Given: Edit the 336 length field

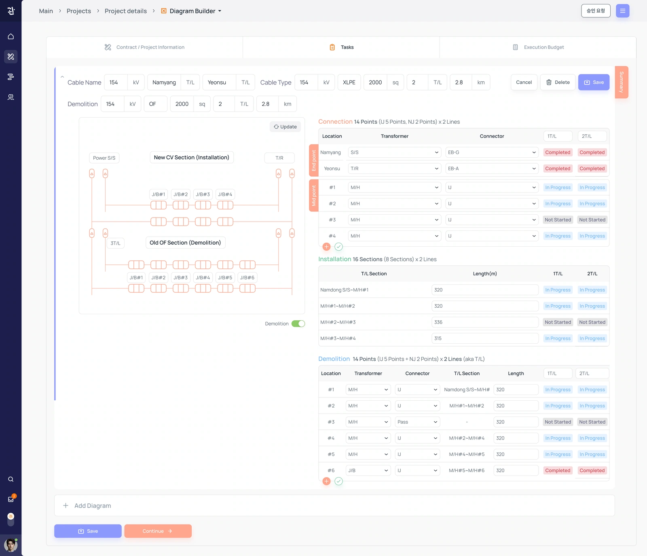Looking at the screenshot, I should click(485, 322).
